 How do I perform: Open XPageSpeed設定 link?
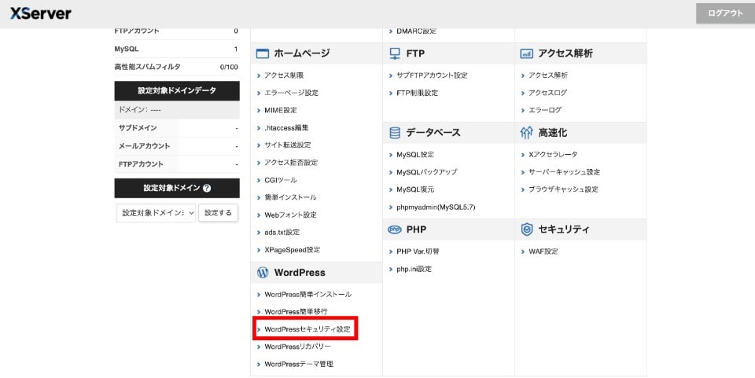coord(293,250)
